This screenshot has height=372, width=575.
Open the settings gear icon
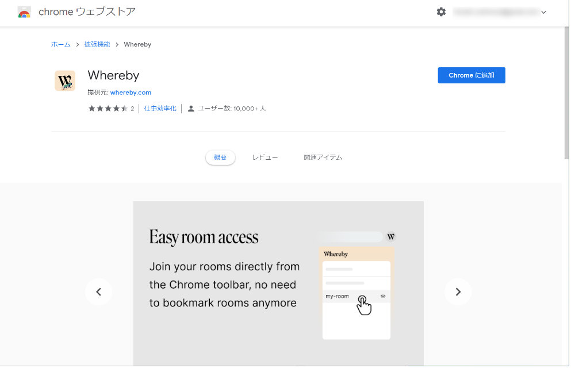click(x=441, y=11)
